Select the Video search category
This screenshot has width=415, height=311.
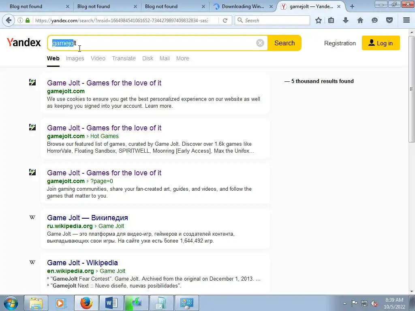click(98, 58)
